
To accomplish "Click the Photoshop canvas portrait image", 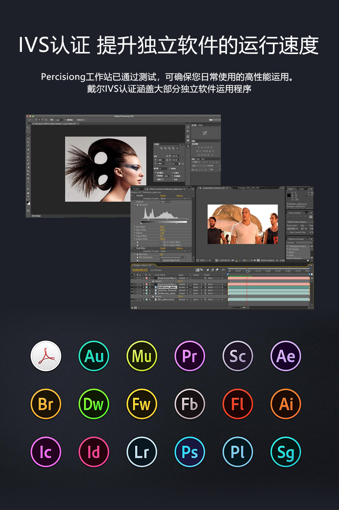I will point(106,169).
